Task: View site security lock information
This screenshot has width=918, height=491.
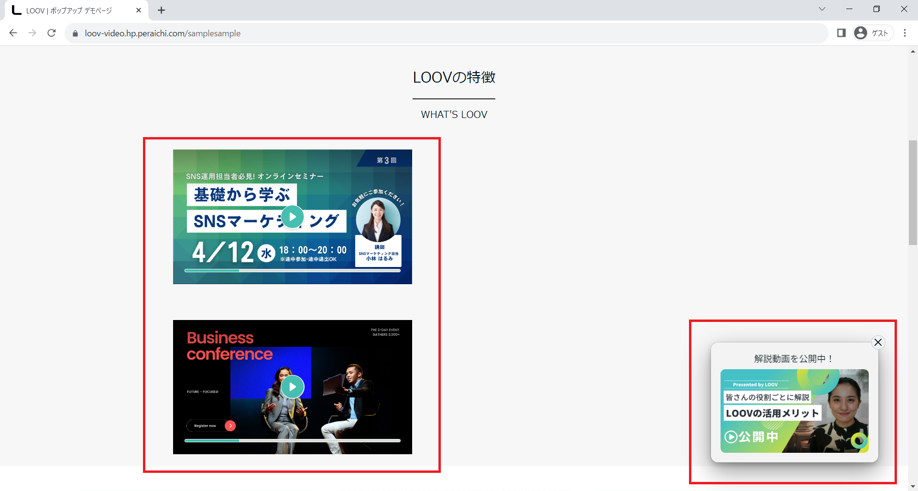Action: click(x=75, y=33)
